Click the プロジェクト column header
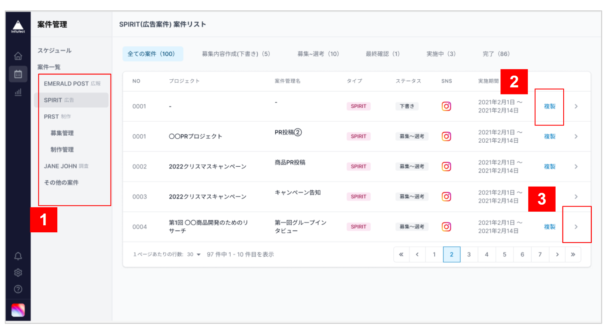This screenshot has width=611, height=326. [x=184, y=81]
